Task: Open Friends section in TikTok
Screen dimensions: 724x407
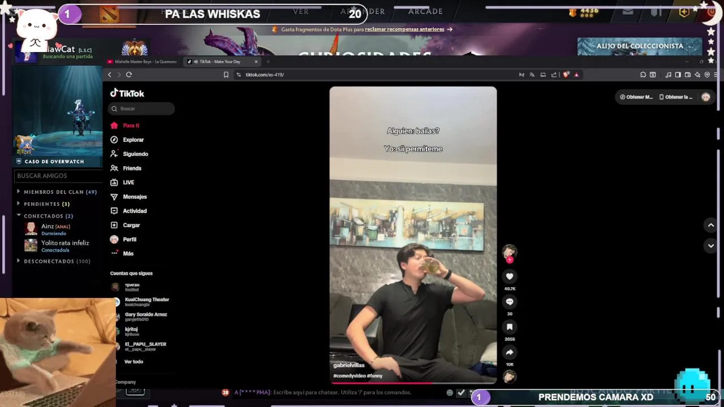Action: click(x=126, y=168)
